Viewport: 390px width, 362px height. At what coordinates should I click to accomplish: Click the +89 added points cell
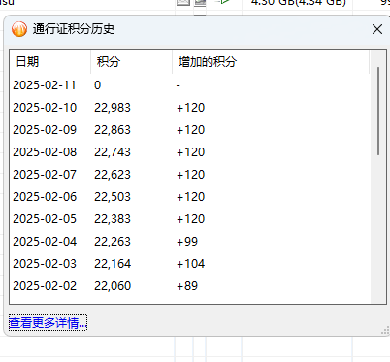(187, 286)
